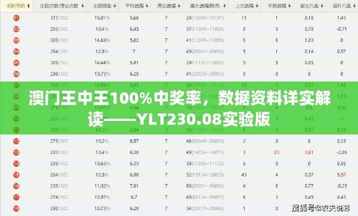Viewport: 358px width, 216px height.
Task: Click the 上次遗漏 column header
Action: pyautogui.click(x=245, y=6)
